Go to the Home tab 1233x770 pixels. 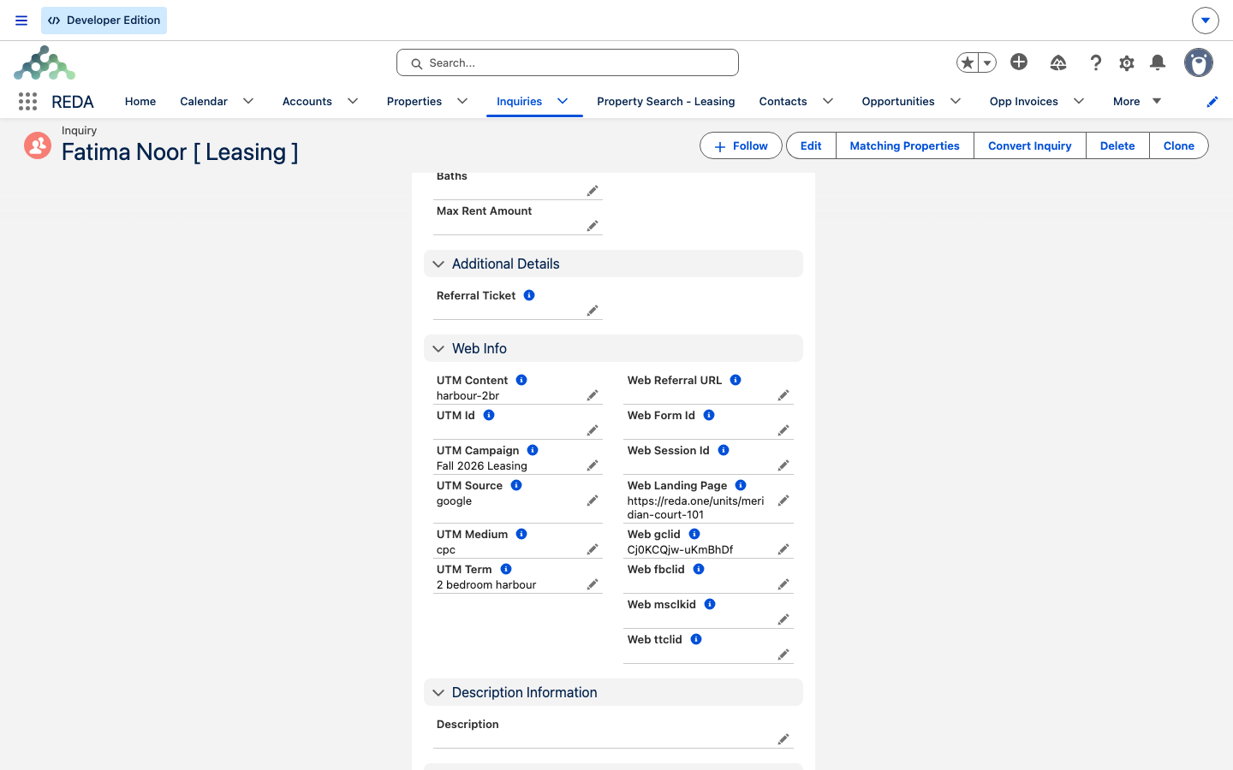[140, 101]
